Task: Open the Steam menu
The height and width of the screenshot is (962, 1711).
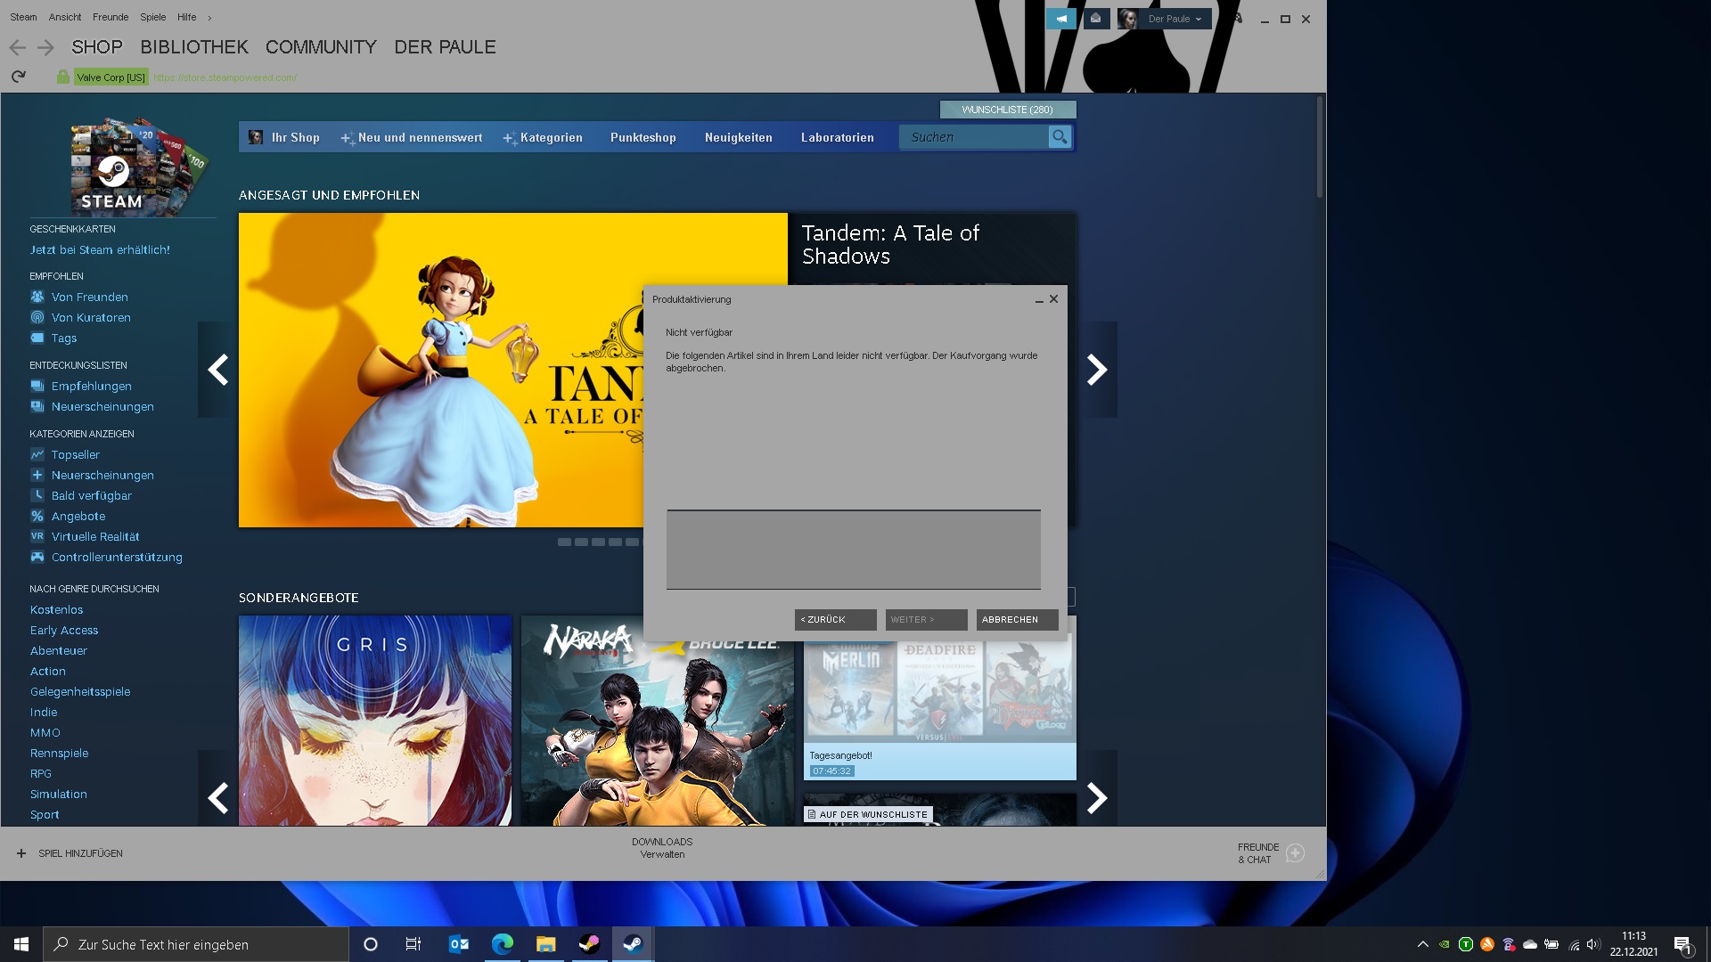Action: (x=23, y=17)
